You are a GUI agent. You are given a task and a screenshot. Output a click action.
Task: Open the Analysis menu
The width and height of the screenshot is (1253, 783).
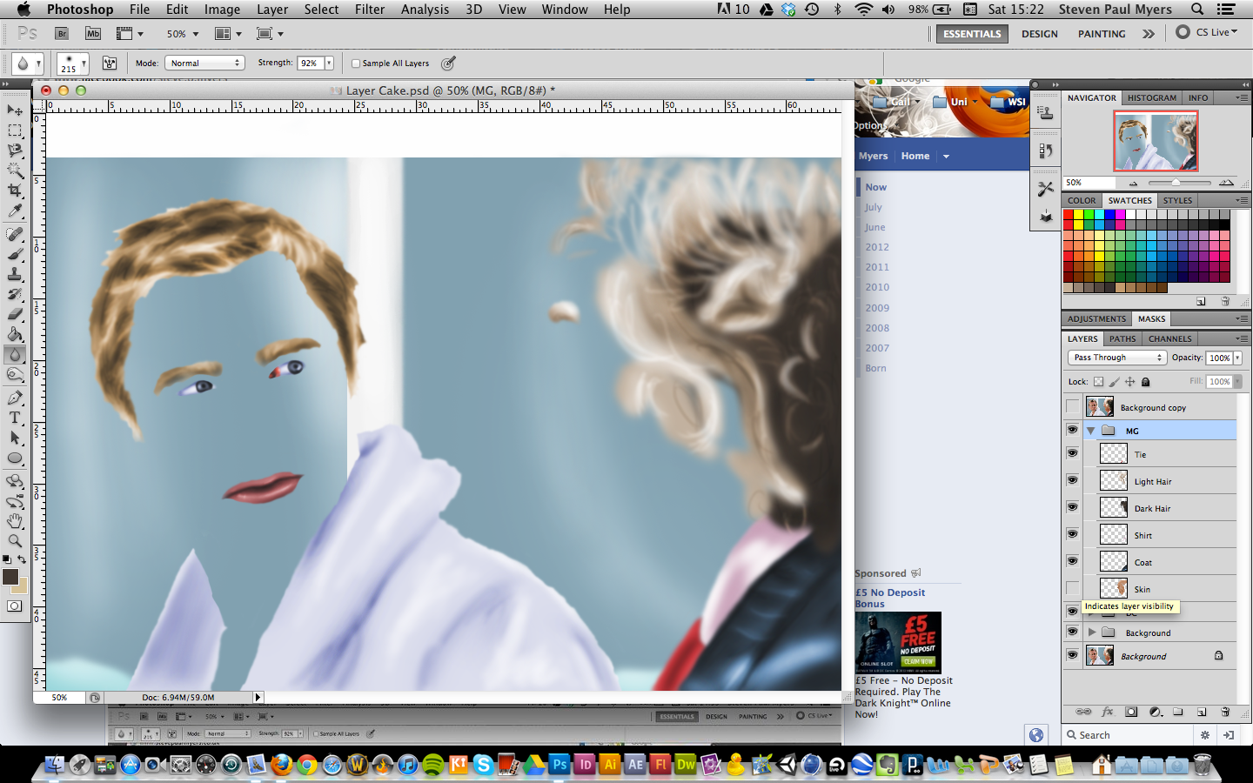[425, 9]
